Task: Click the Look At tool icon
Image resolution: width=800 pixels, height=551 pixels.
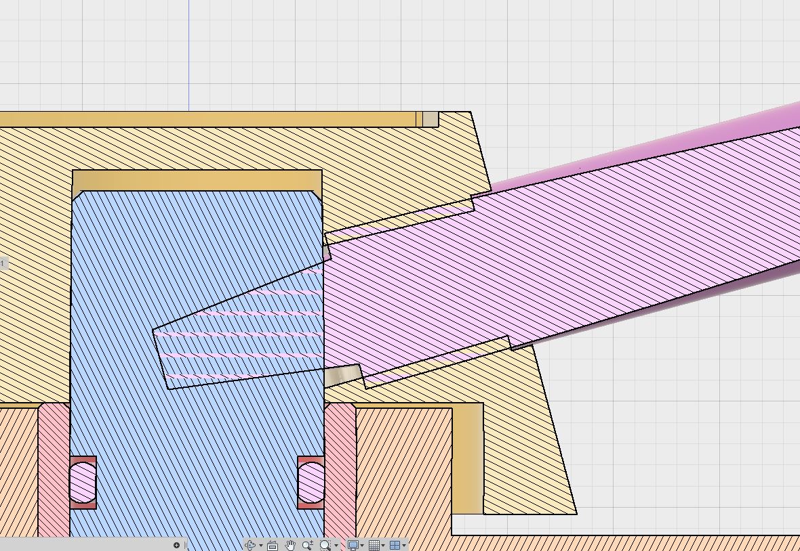Action: (x=273, y=546)
